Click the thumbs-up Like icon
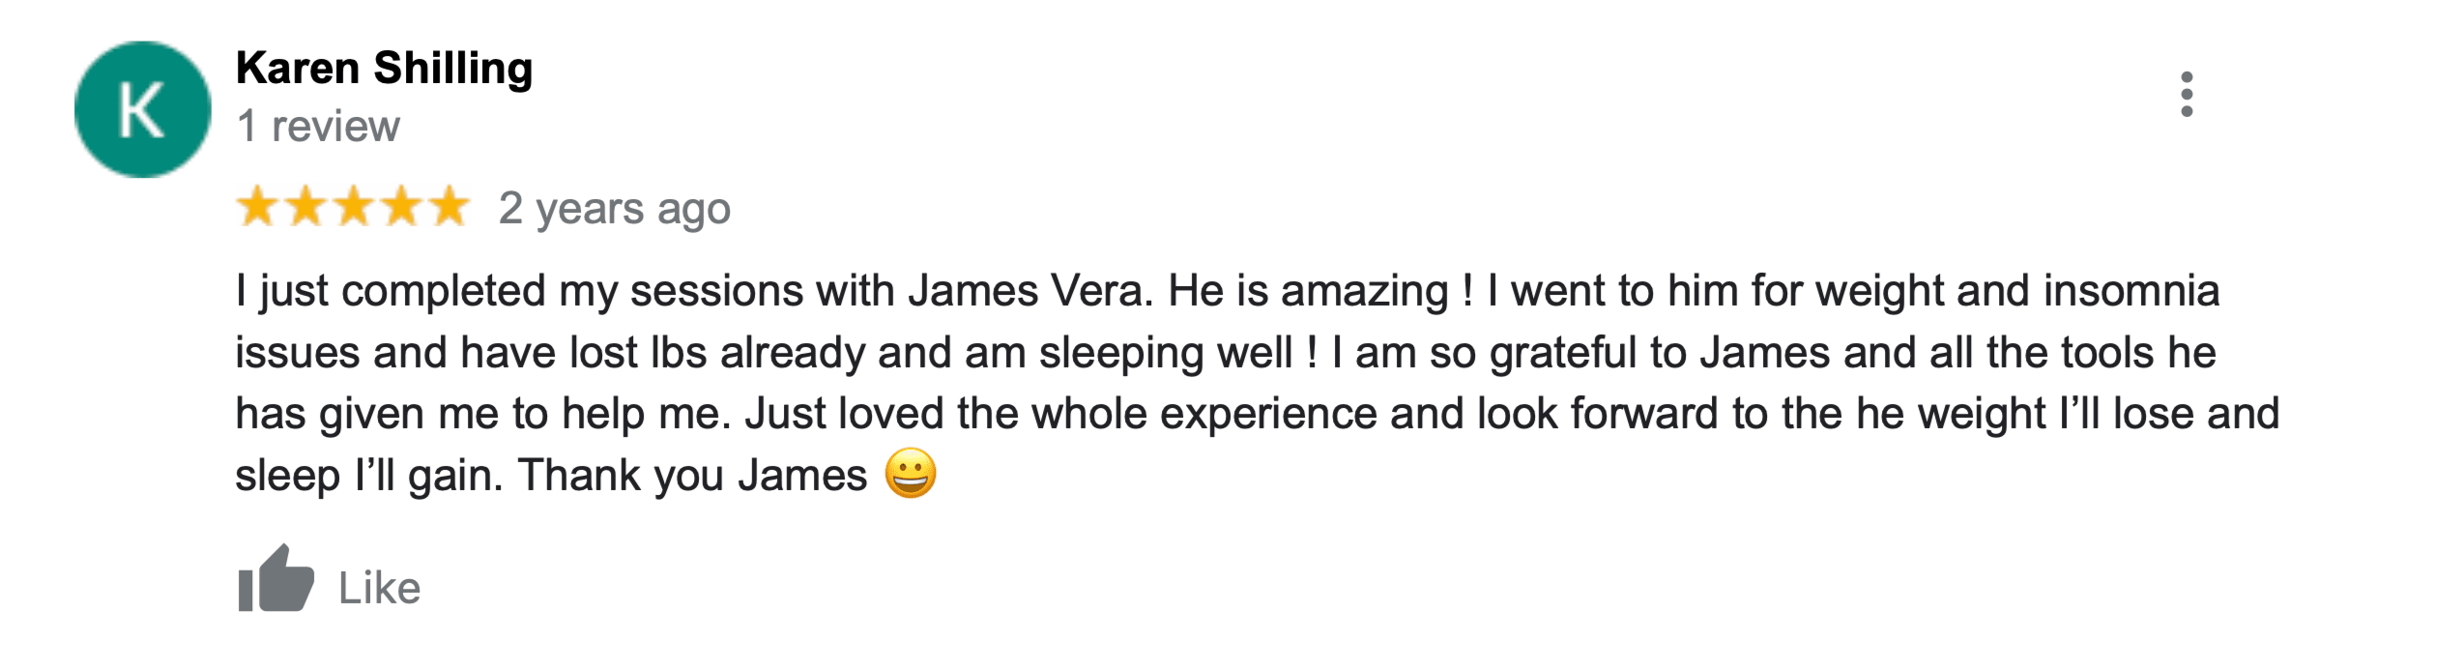 pos(275,580)
